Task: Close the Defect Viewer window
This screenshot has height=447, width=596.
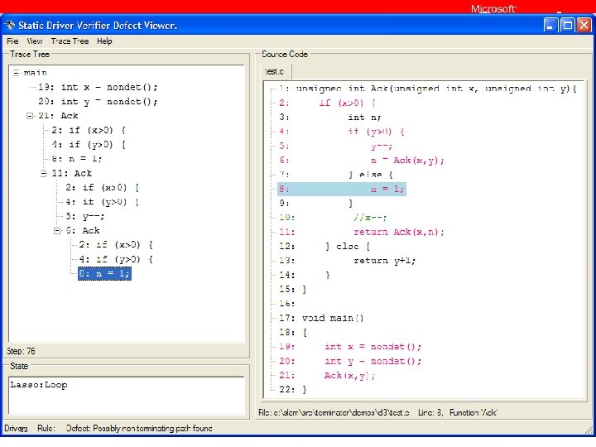Action: click(584, 26)
